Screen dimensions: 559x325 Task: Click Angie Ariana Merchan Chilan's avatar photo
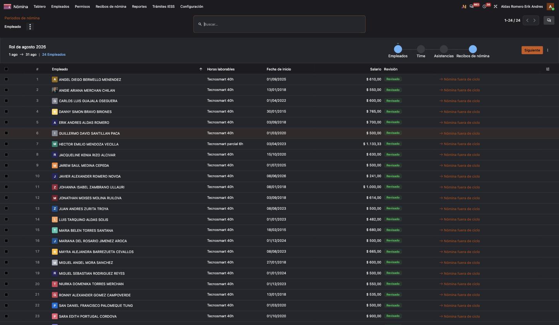[x=55, y=90]
